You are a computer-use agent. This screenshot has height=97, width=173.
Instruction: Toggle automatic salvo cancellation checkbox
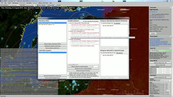pyautogui.click(x=68, y=75)
